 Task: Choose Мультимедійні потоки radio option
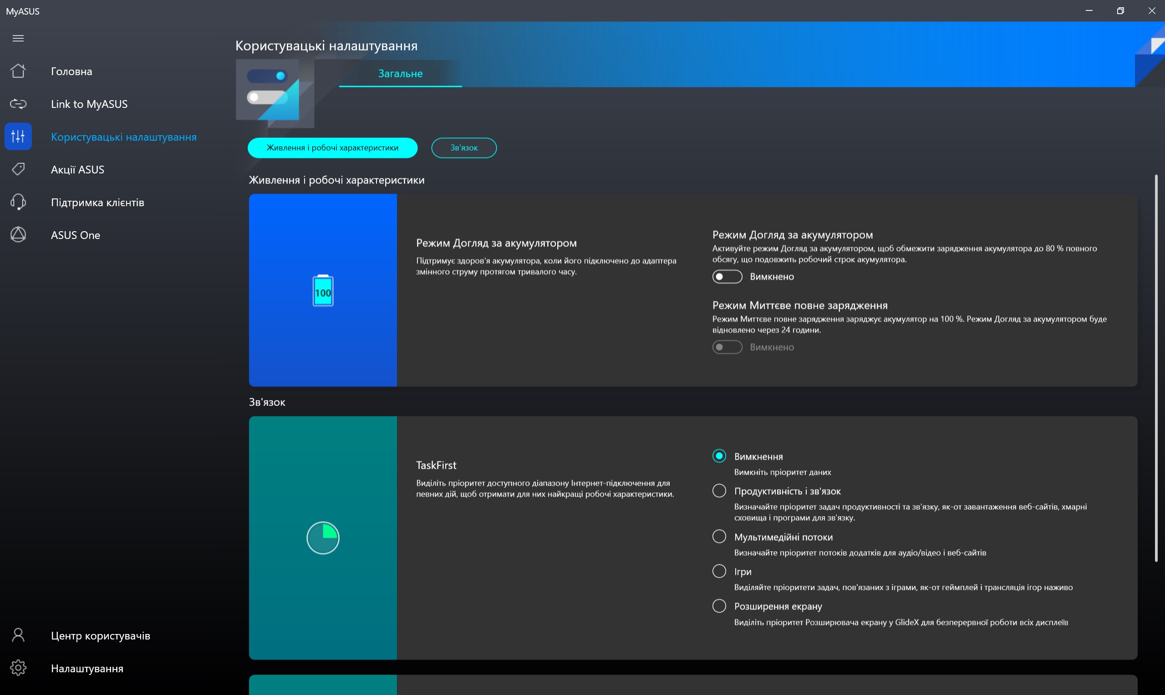719,537
